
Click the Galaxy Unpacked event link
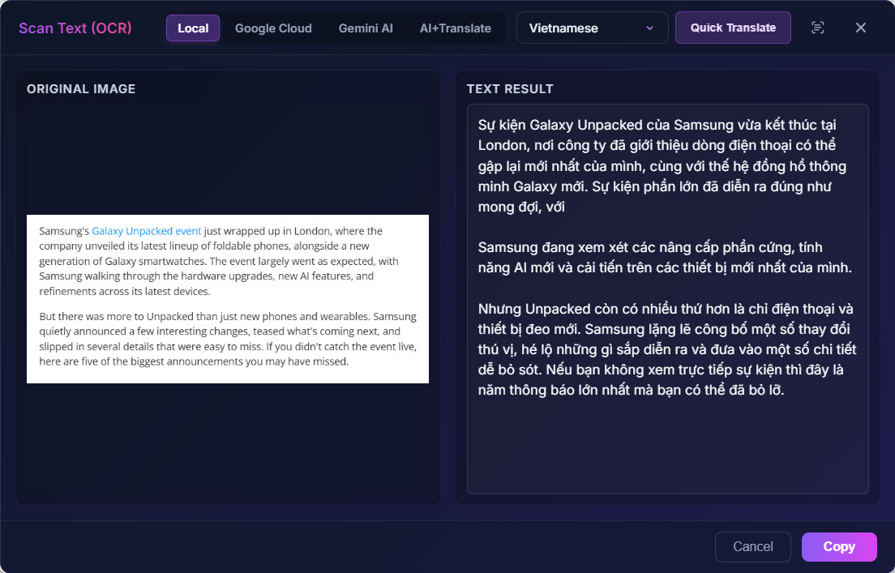click(x=146, y=231)
